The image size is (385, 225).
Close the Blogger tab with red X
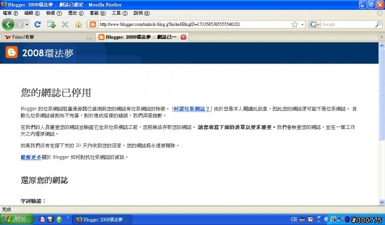pyautogui.click(x=183, y=37)
